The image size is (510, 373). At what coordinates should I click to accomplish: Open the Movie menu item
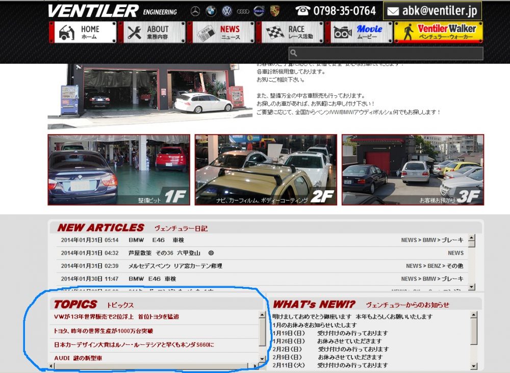tap(359, 32)
